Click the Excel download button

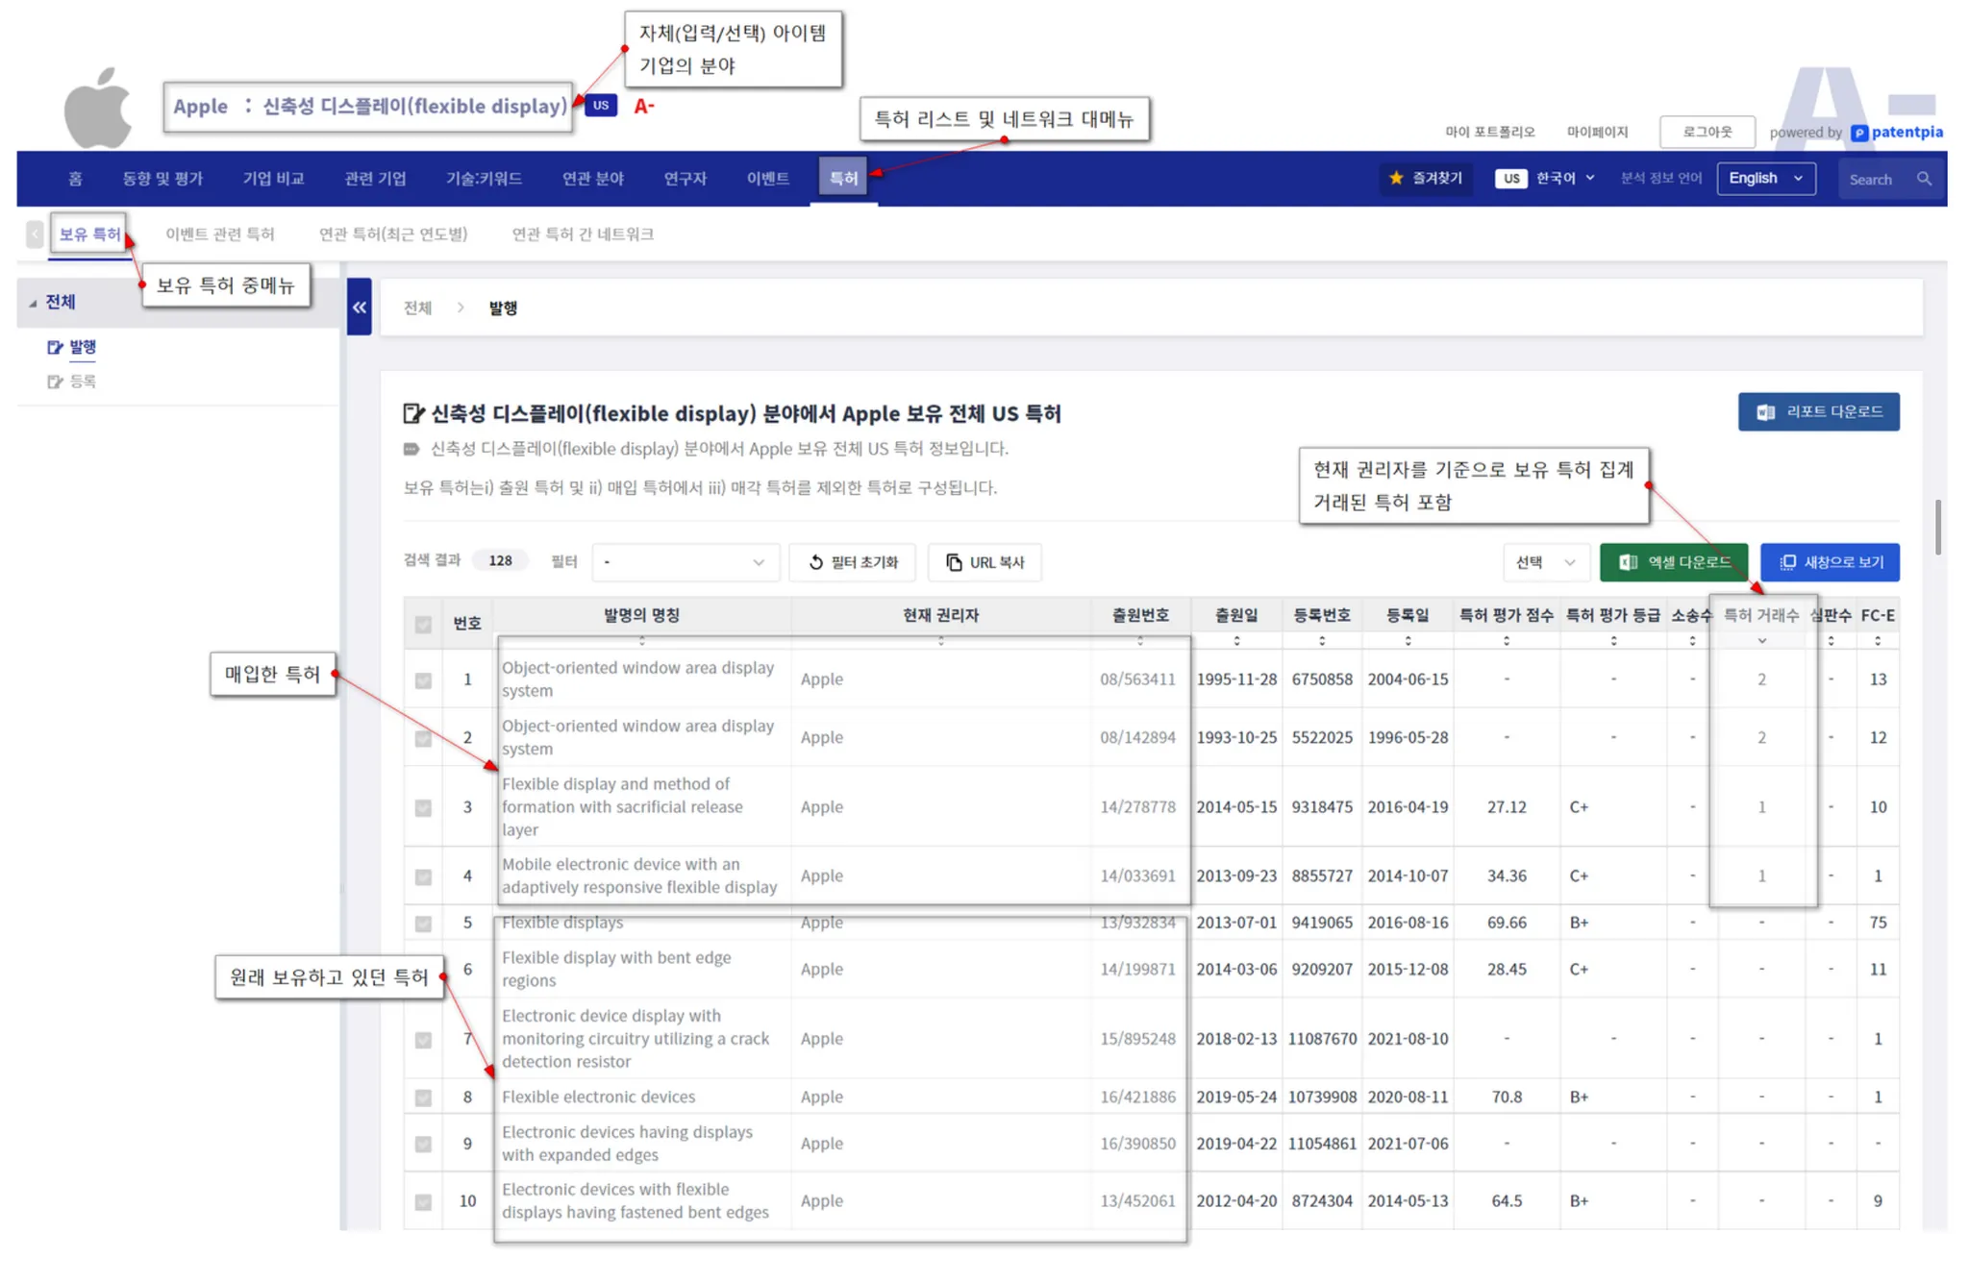coord(1673,562)
